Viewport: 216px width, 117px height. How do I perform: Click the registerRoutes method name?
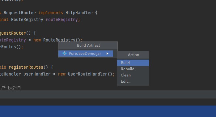[26, 67]
